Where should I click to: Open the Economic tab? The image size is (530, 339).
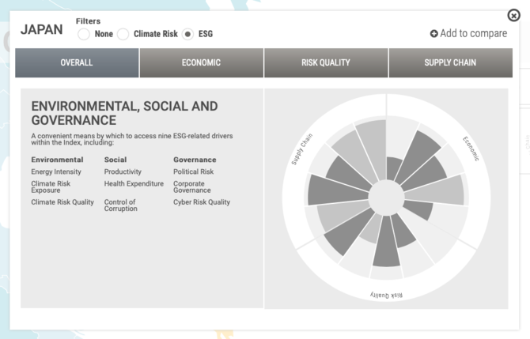click(202, 63)
